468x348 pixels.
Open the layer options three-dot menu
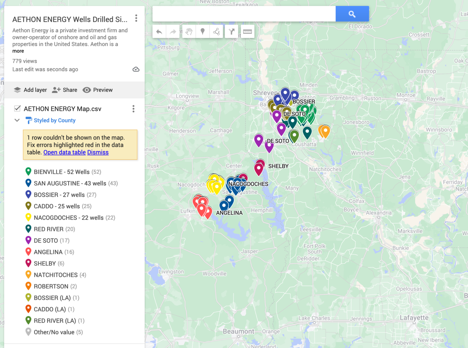[133, 109]
